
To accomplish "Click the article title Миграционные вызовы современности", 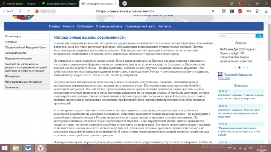I will [90, 38].
